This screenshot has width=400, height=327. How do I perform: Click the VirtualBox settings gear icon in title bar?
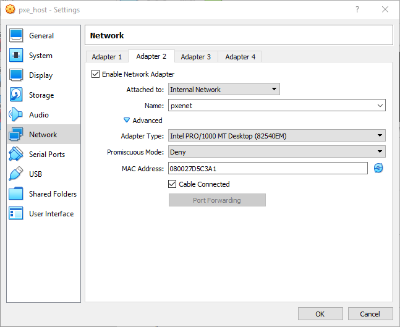pyautogui.click(x=11, y=9)
